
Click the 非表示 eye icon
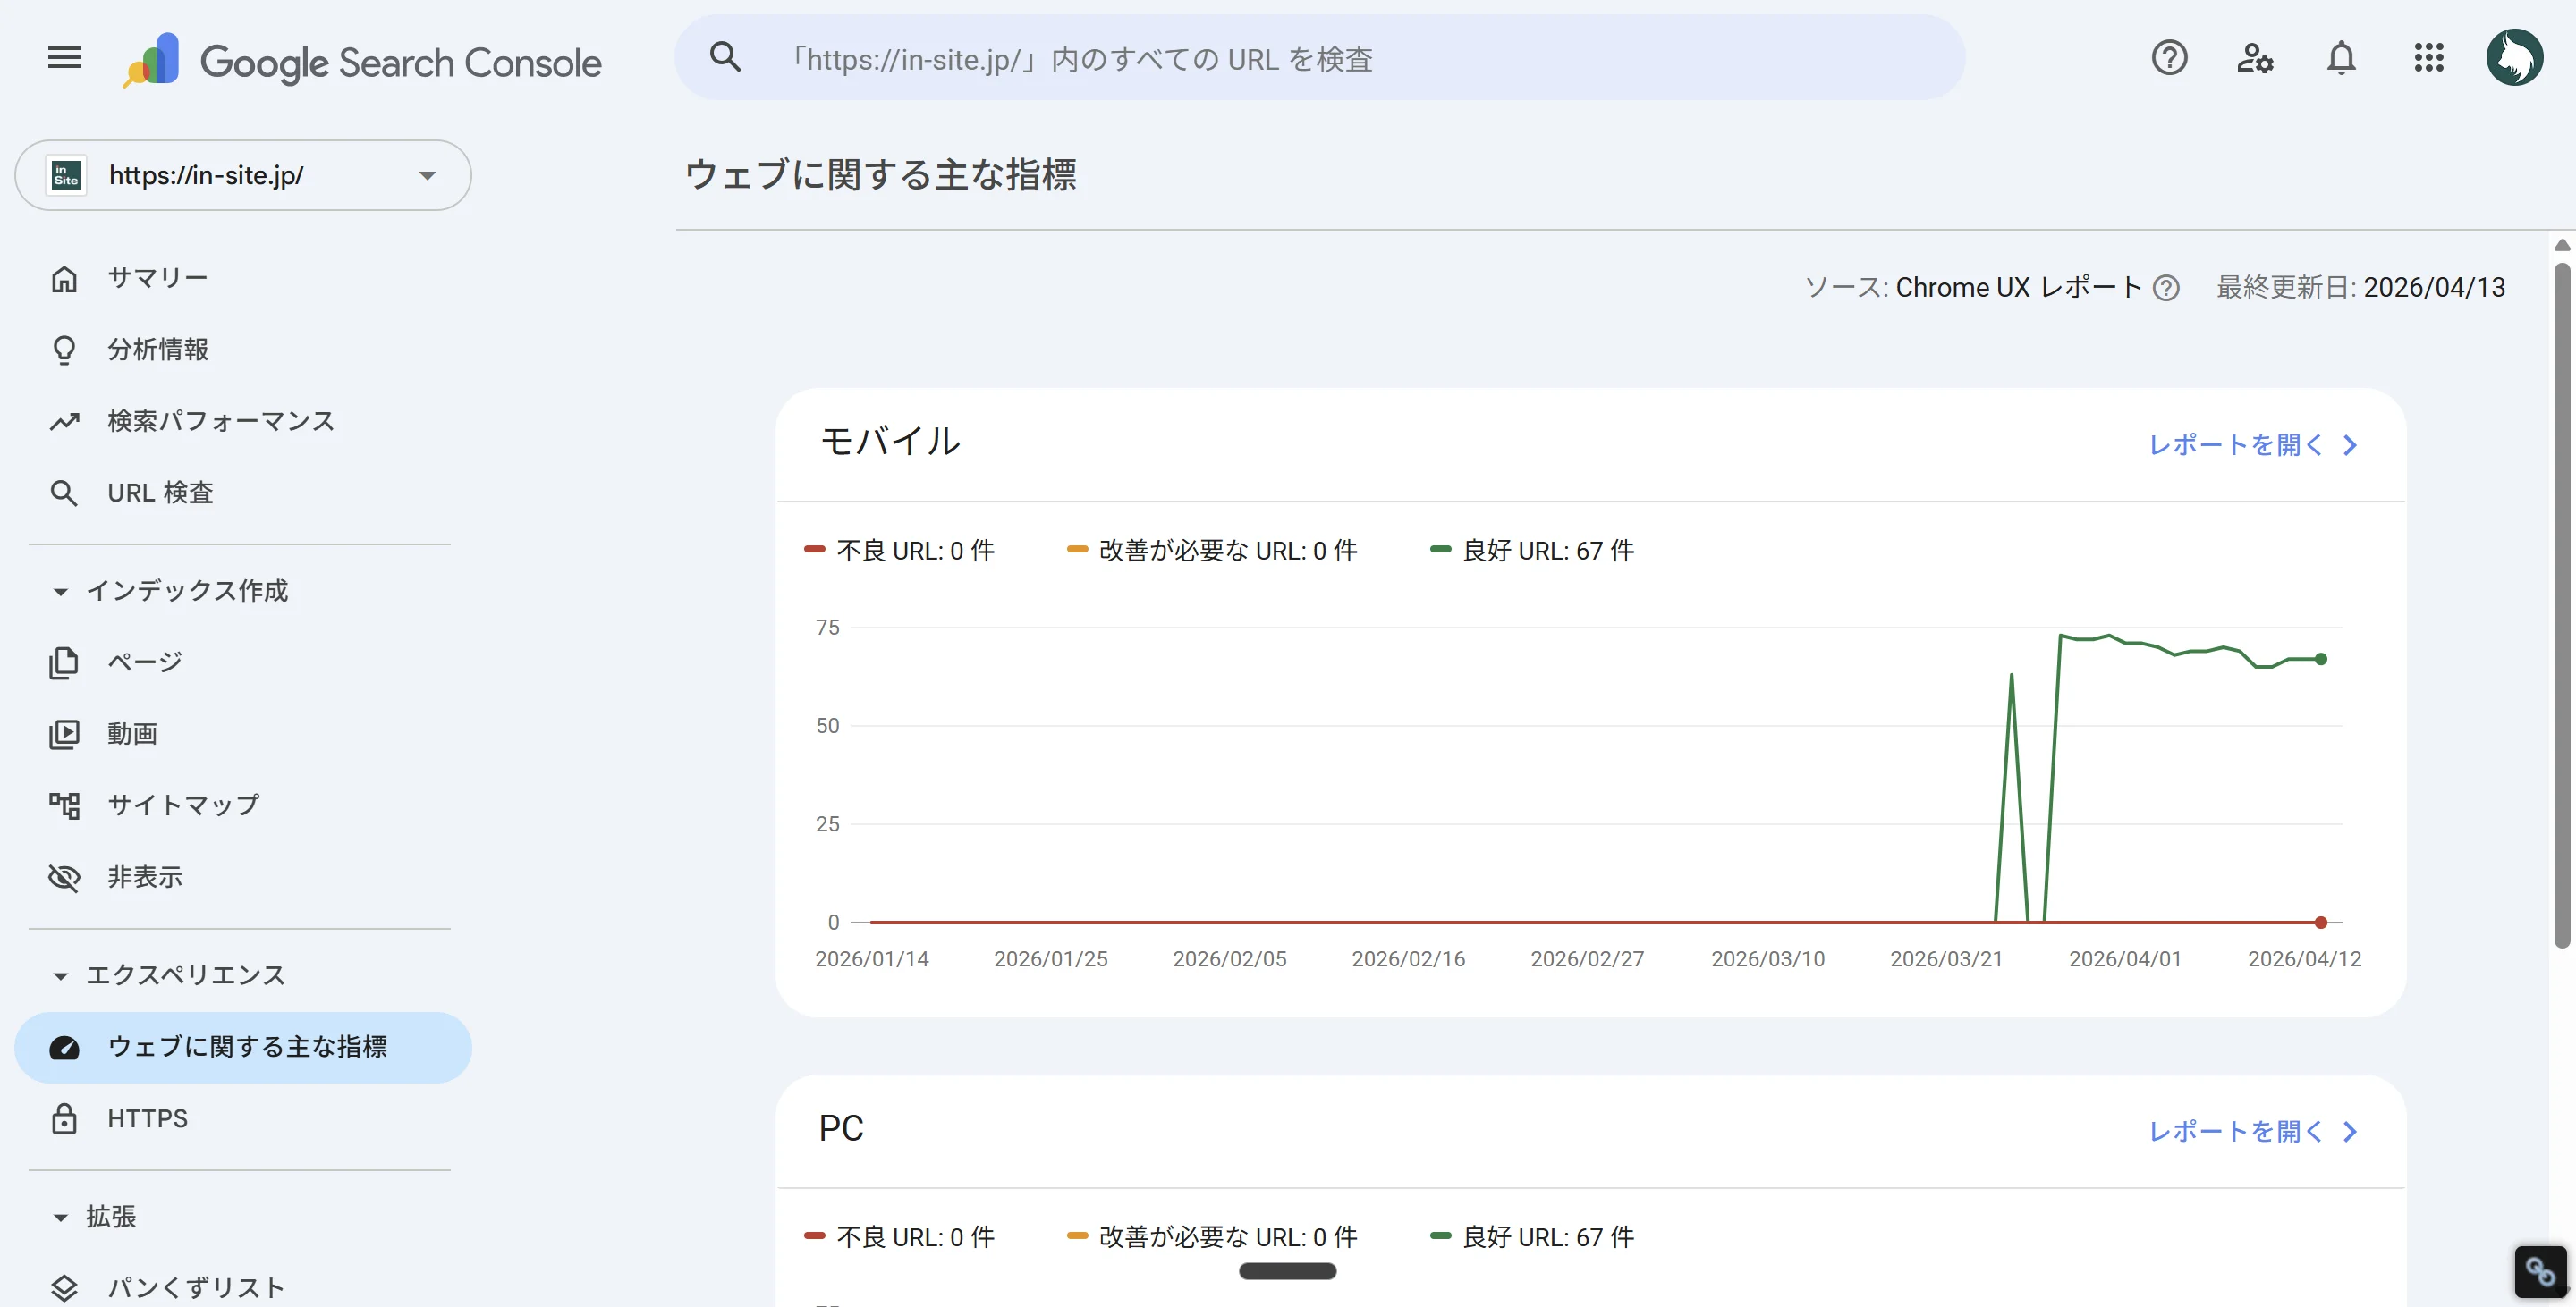64,876
